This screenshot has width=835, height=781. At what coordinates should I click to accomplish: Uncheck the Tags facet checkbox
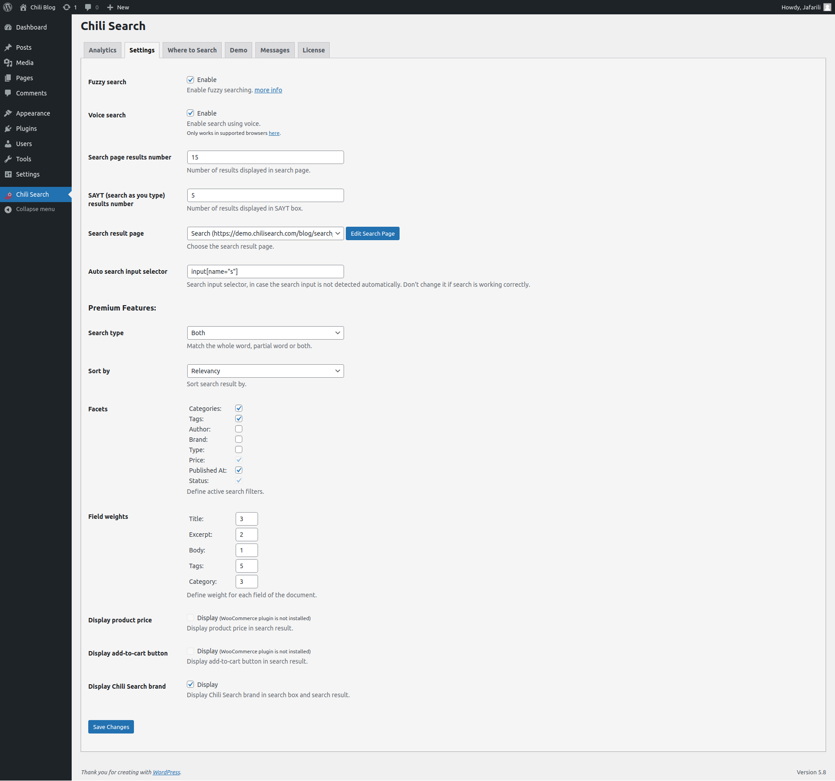point(239,419)
